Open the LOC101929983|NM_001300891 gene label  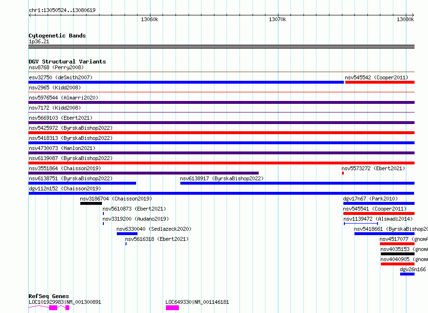click(x=65, y=302)
